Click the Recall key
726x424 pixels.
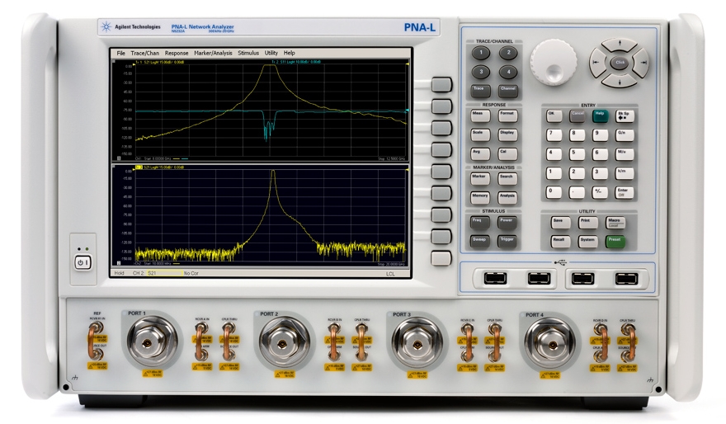[560, 242]
